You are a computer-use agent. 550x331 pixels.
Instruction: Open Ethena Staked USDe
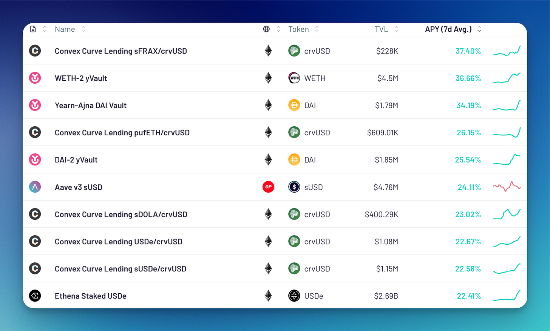click(91, 296)
